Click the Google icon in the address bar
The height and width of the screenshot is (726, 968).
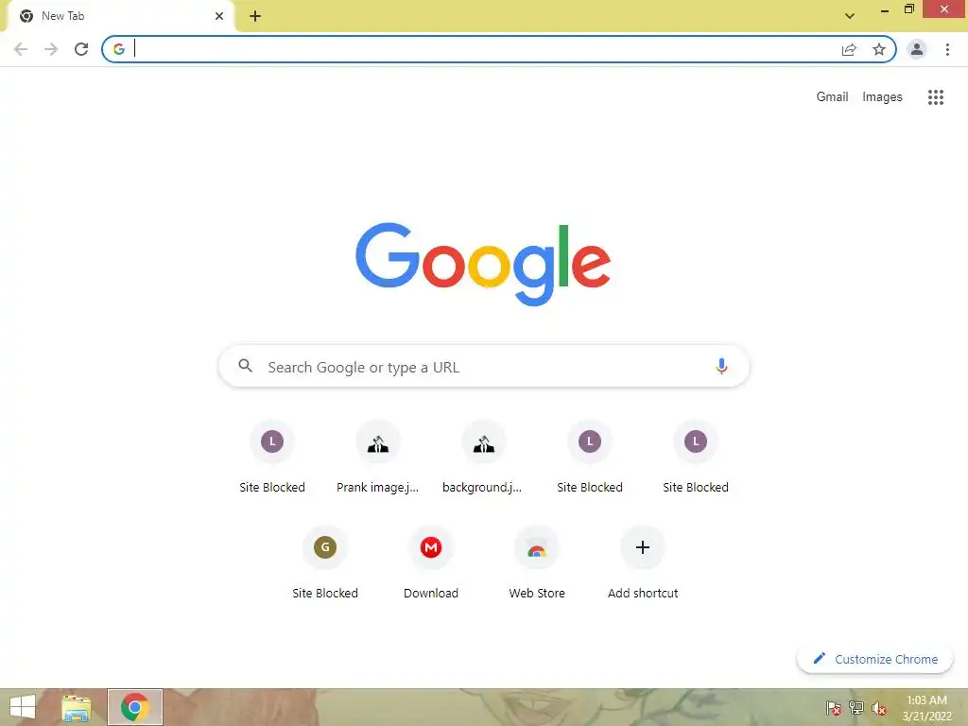point(119,49)
